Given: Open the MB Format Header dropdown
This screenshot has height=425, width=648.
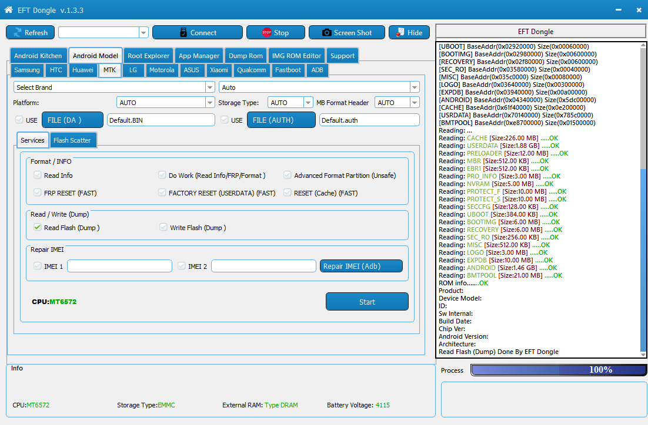Looking at the screenshot, I should click(x=415, y=102).
